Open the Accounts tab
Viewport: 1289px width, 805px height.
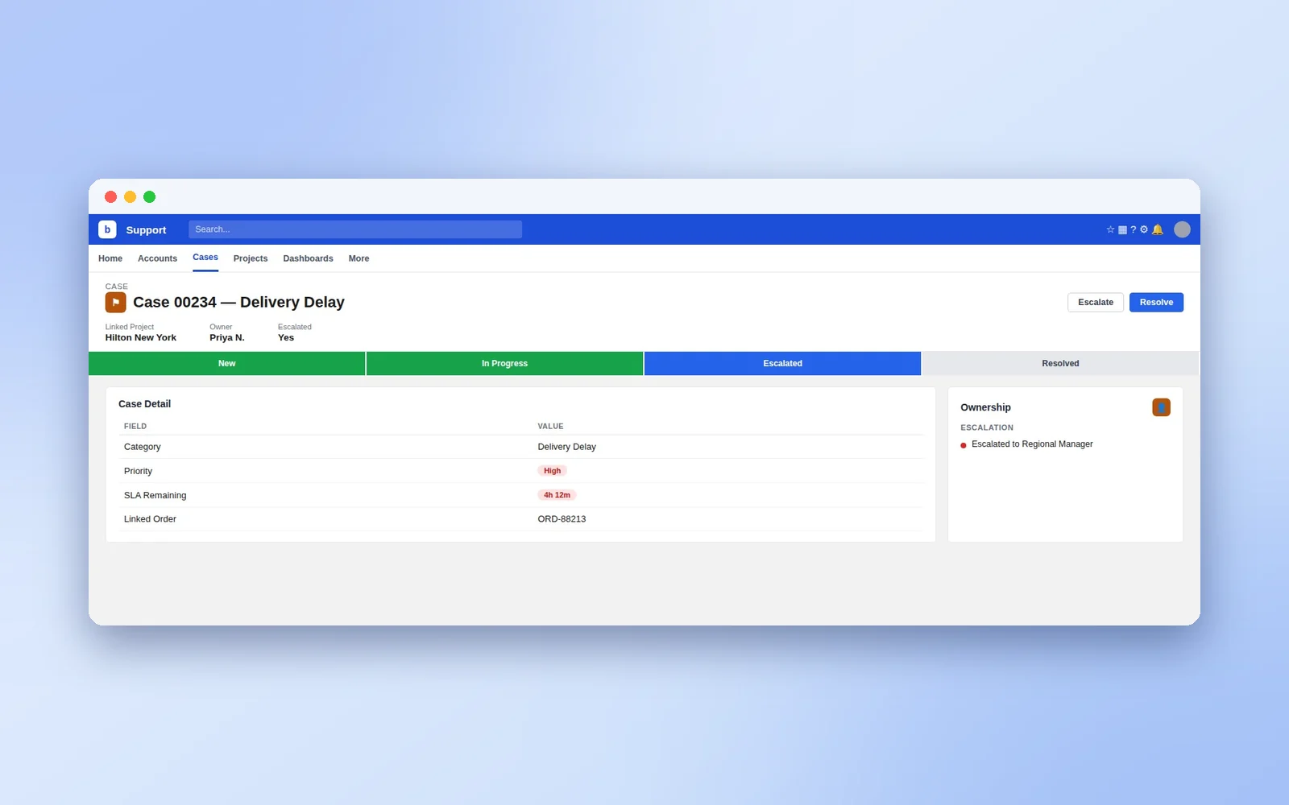157,258
